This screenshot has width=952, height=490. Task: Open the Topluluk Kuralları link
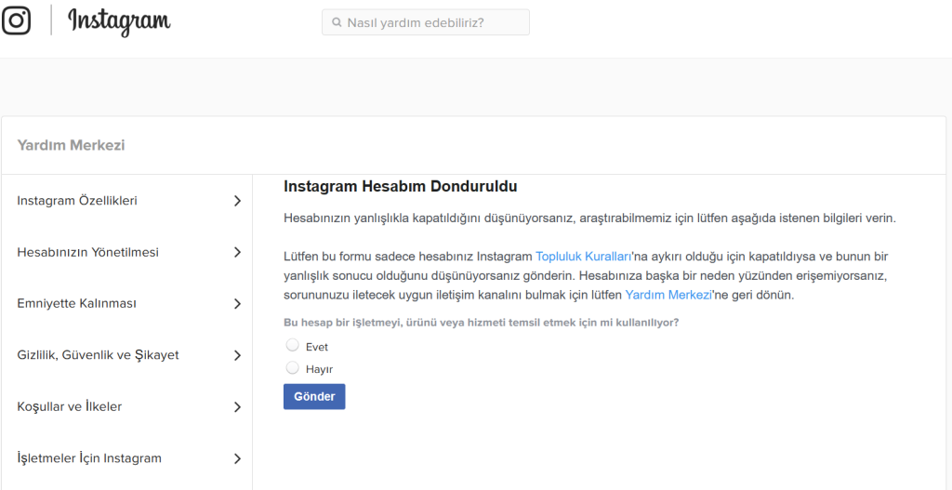pyautogui.click(x=584, y=257)
